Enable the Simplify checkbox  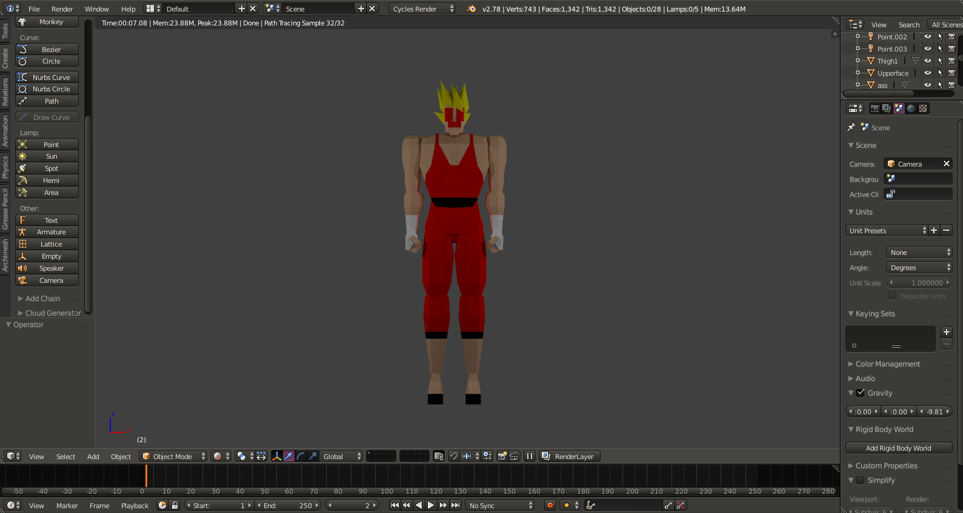click(861, 480)
